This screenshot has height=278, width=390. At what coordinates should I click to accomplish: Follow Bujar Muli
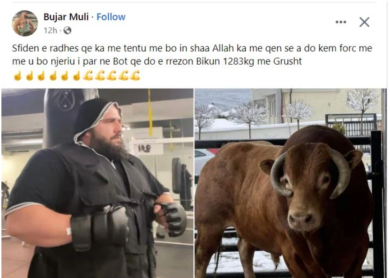pos(111,17)
